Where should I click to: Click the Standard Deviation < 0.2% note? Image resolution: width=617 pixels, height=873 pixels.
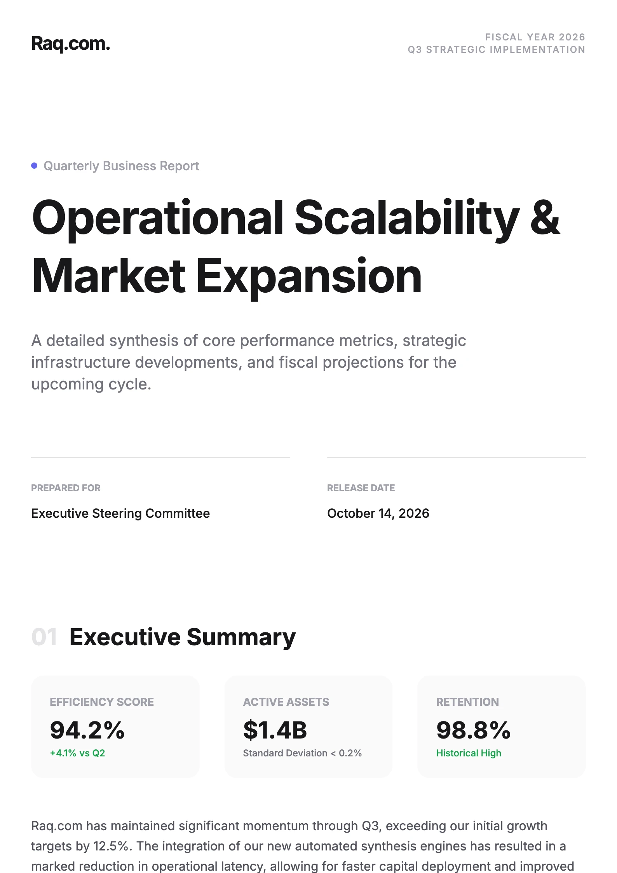tap(302, 753)
